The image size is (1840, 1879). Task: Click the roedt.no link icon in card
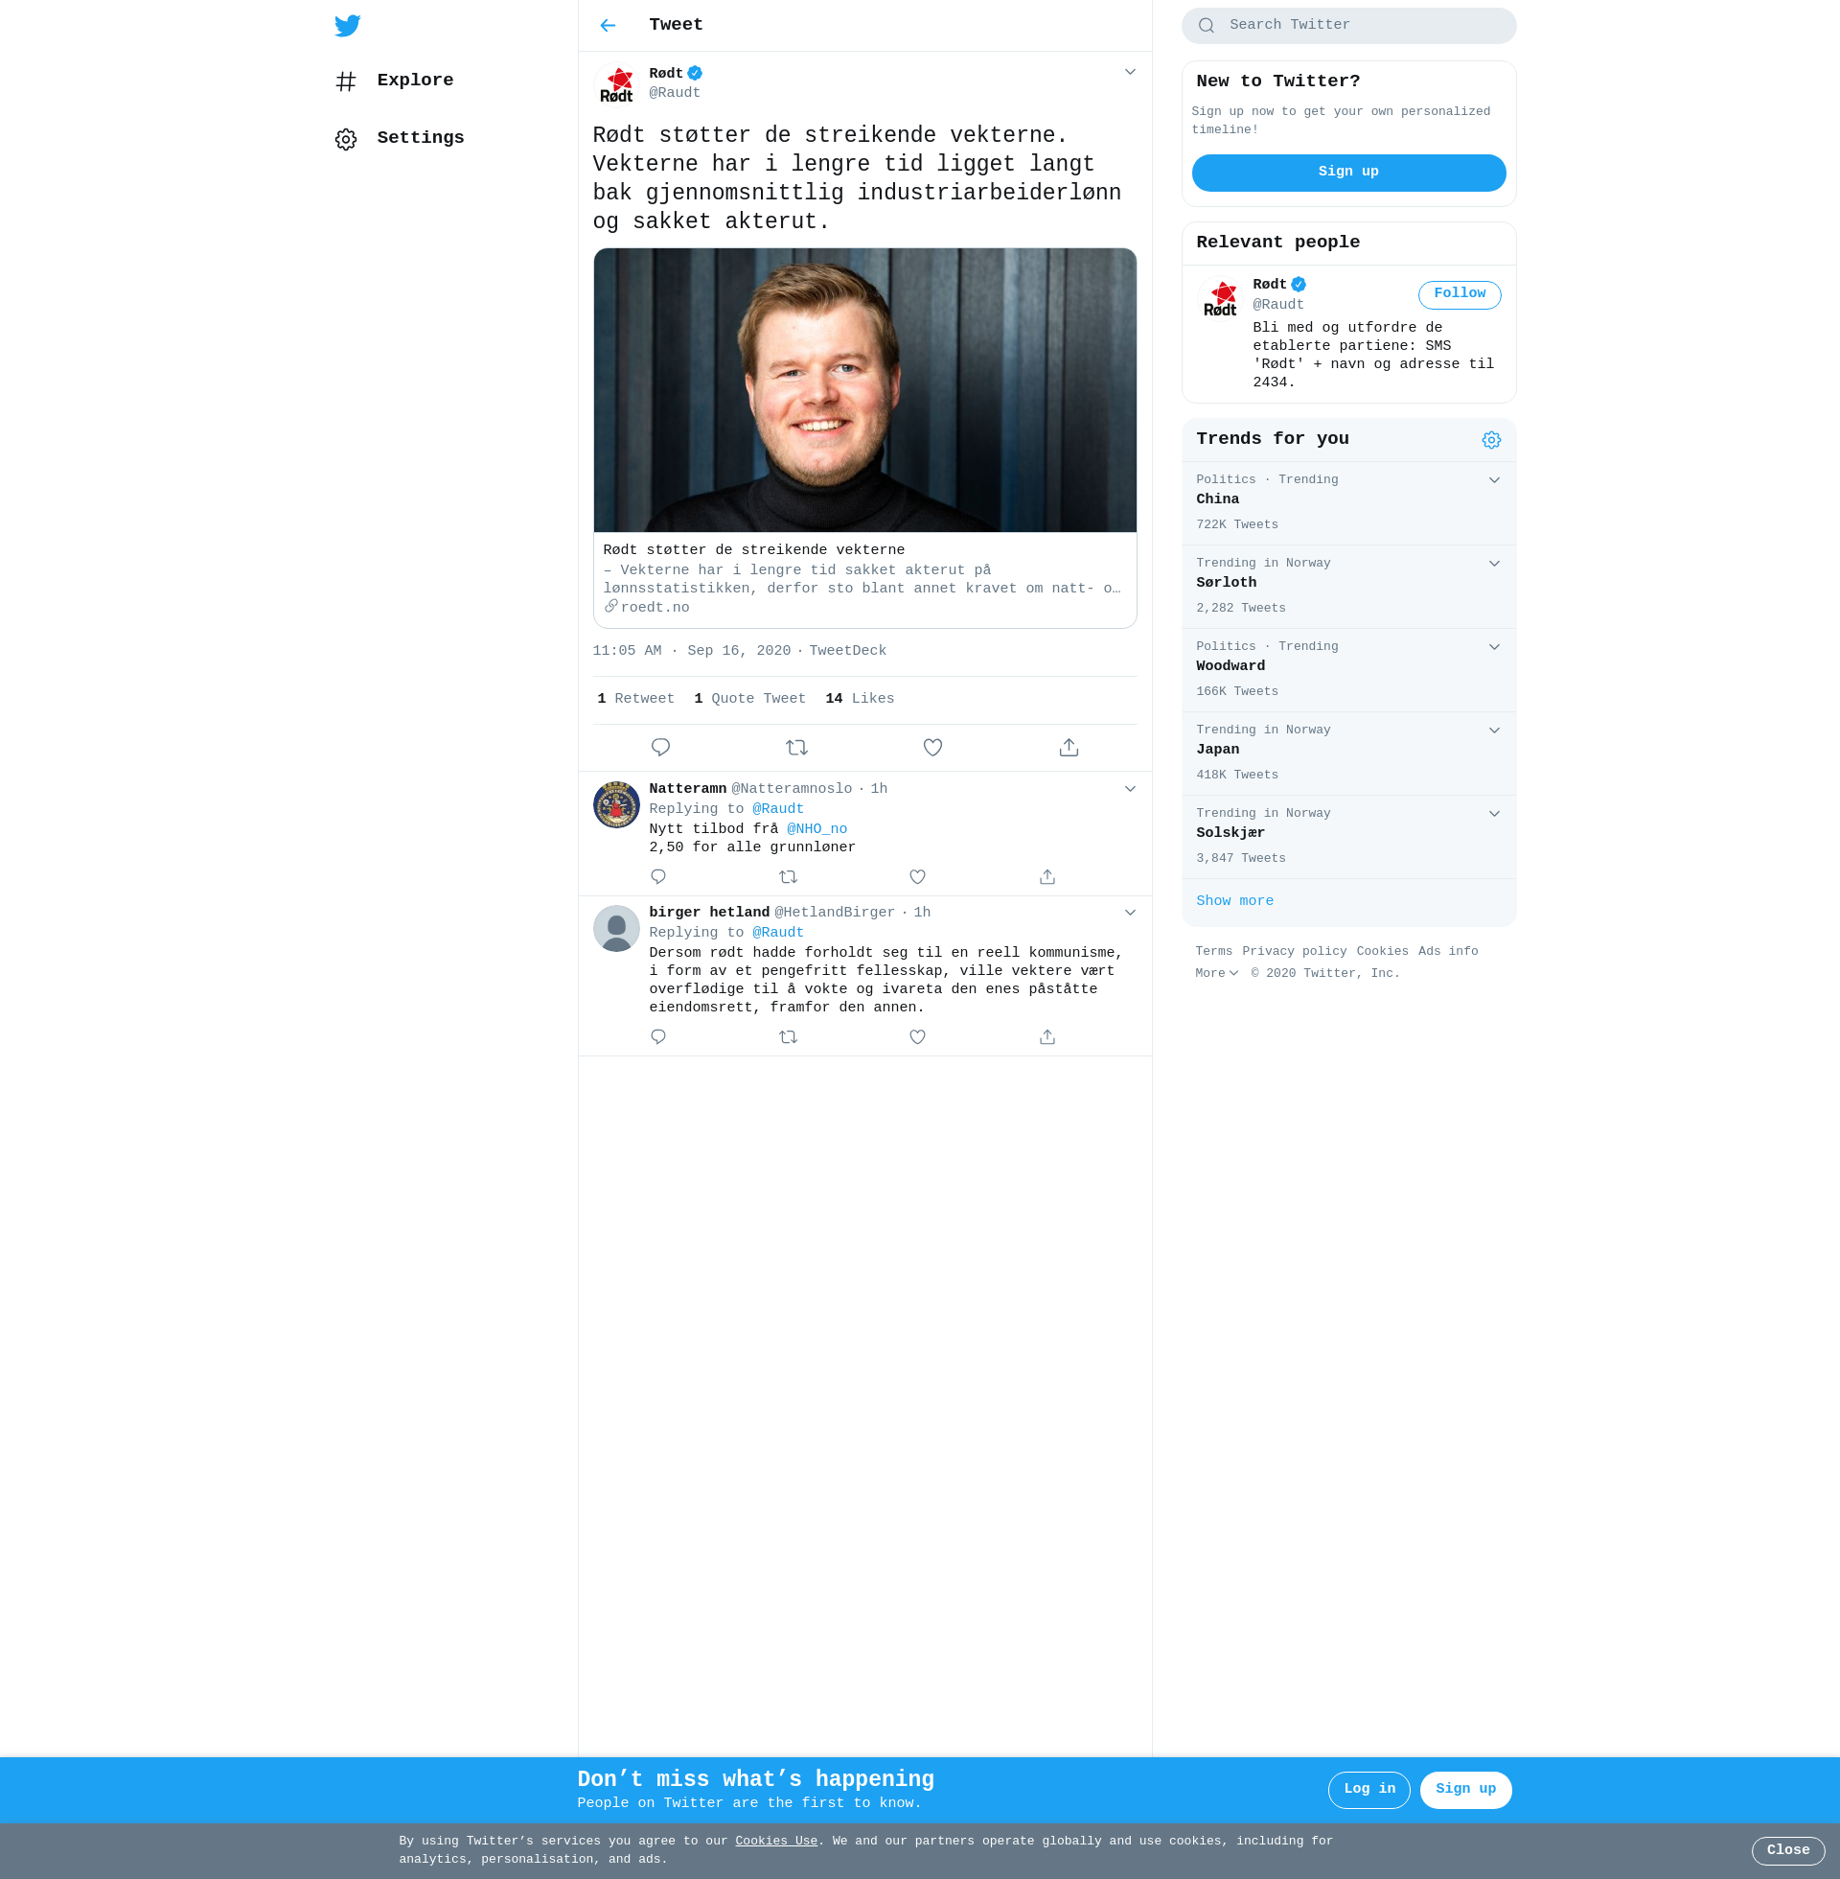click(610, 606)
